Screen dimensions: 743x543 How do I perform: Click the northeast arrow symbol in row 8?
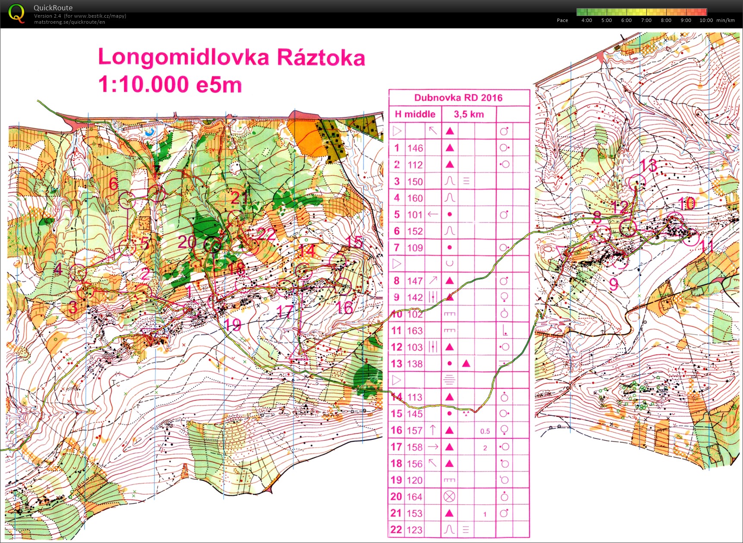tap(433, 281)
